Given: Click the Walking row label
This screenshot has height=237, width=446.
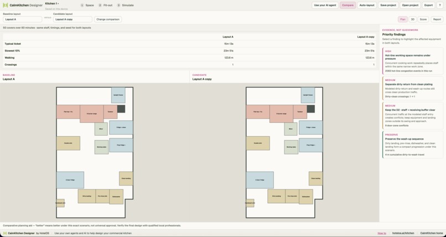Looking at the screenshot, I should (9, 58).
